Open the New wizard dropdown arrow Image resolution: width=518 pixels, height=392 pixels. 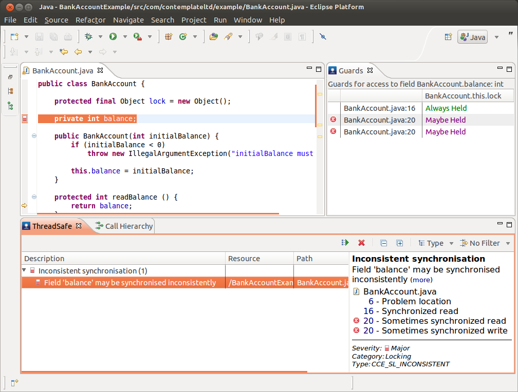pyautogui.click(x=26, y=36)
